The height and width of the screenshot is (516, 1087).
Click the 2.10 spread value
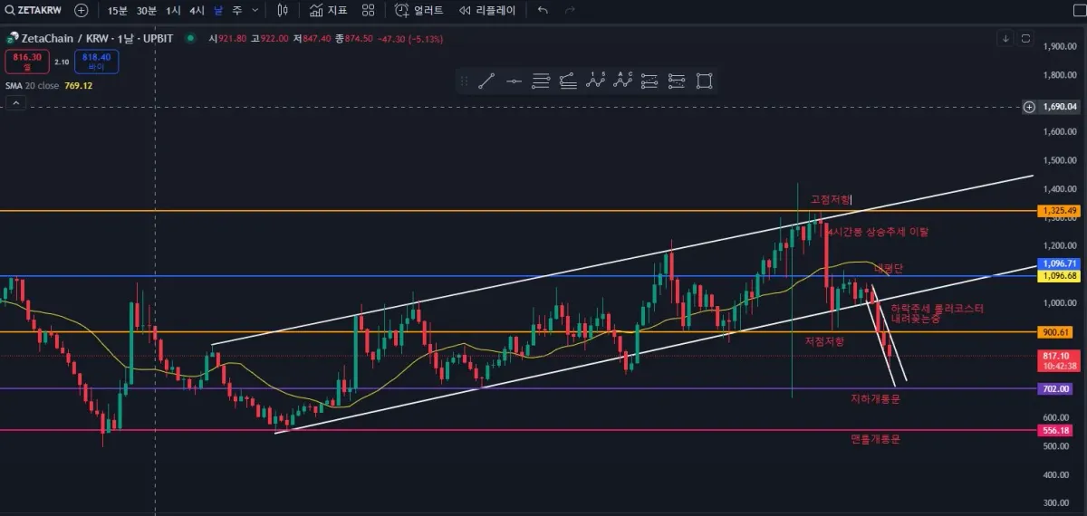point(61,62)
